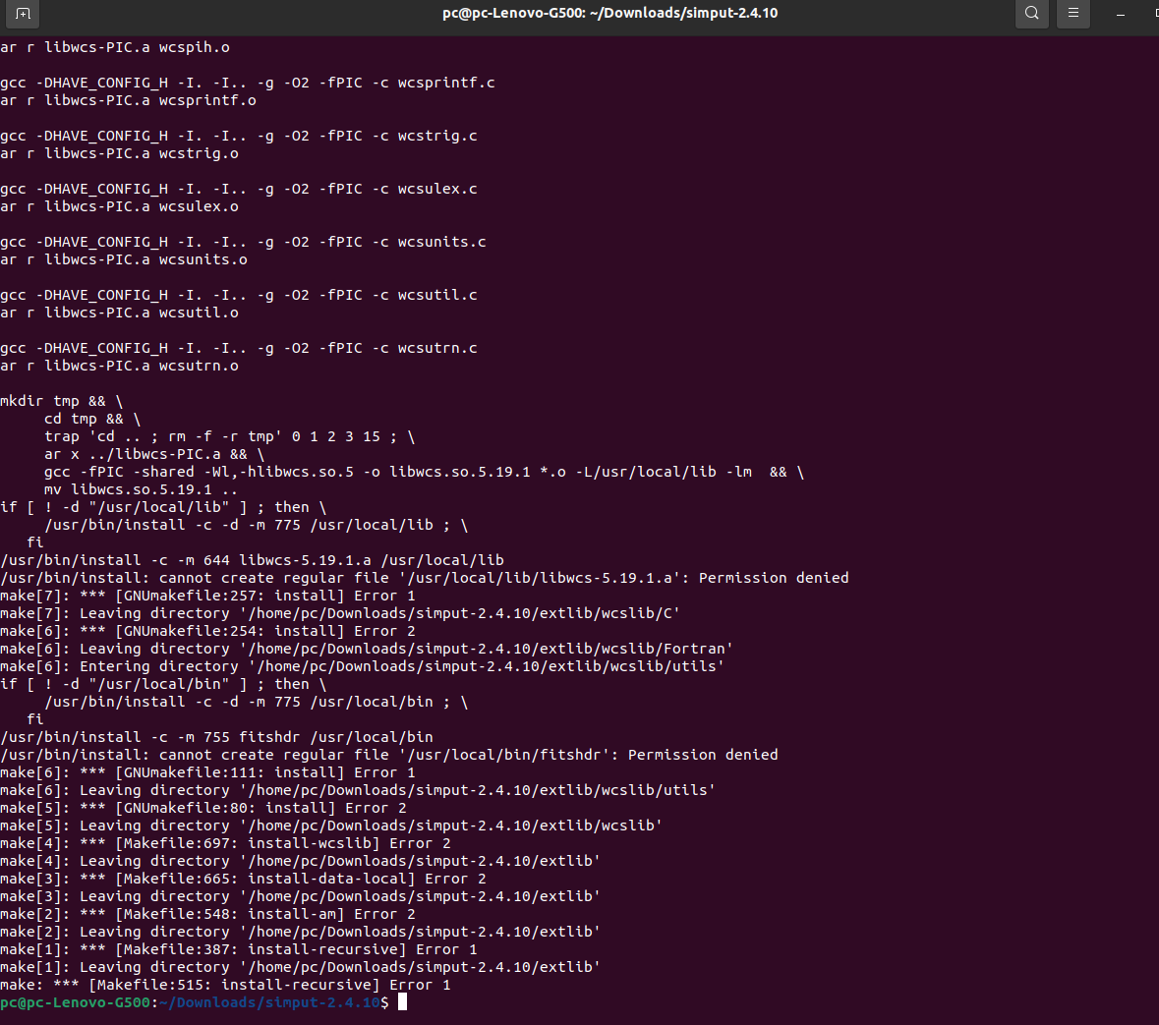Click the 'install -c -d -m 775 /usr/local/lib' line

click(x=257, y=526)
